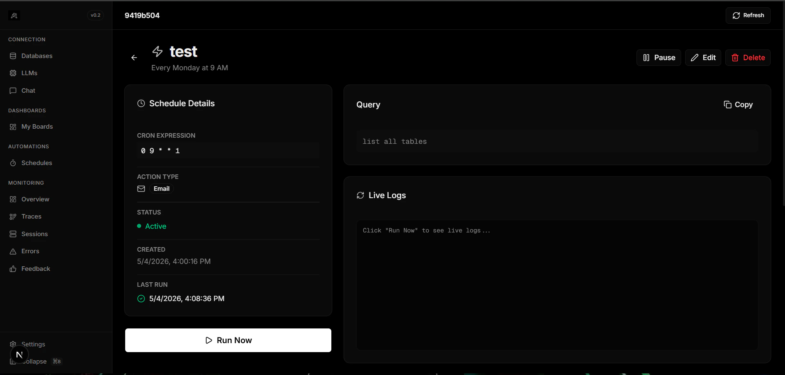Viewport: 785px width, 375px height.
Task: Click the Errors warning triangle icon
Action: pyautogui.click(x=13, y=252)
